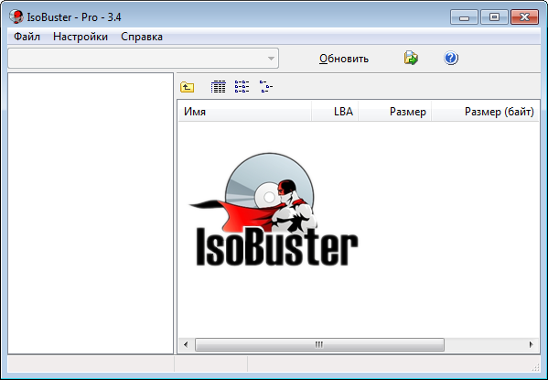Go up one folder level icon

188,87
